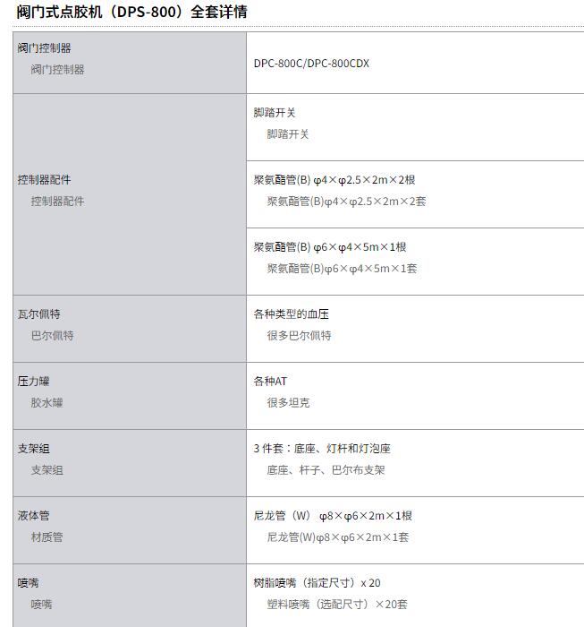
Task: Select the DPC-800C/DPC-800CDX model text
Action: (x=311, y=64)
